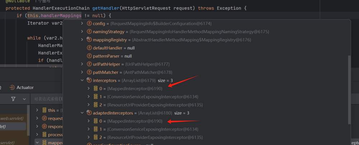Click HandlerExecutionChain return type in code

pyautogui.click(x=61, y=8)
